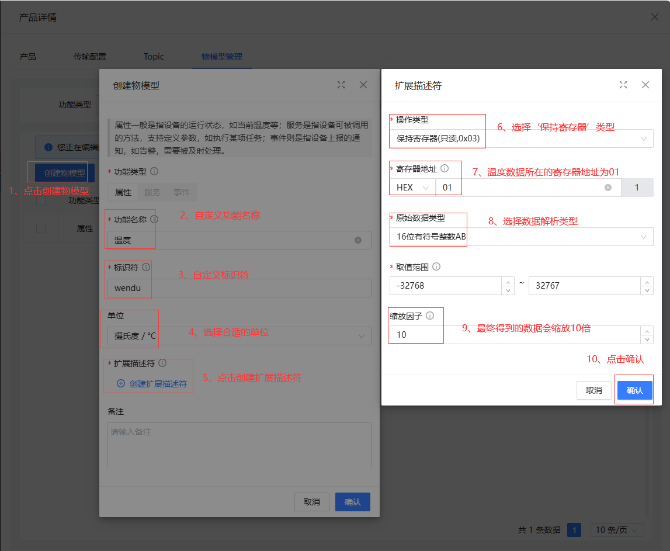Clear the 功能名称 field using clear icon
Screen dimensions: 670x551
[358, 240]
